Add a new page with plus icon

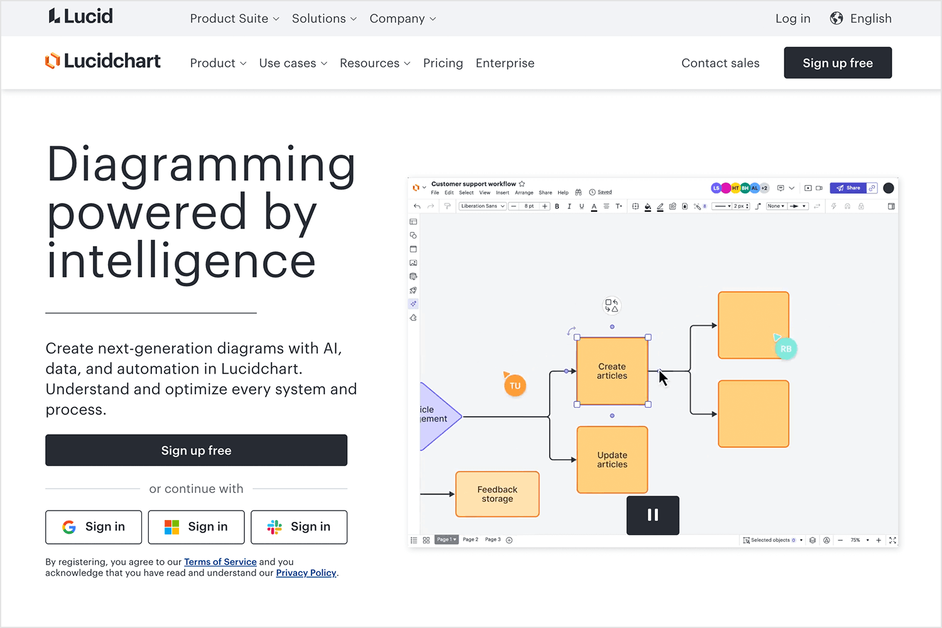pyautogui.click(x=509, y=540)
